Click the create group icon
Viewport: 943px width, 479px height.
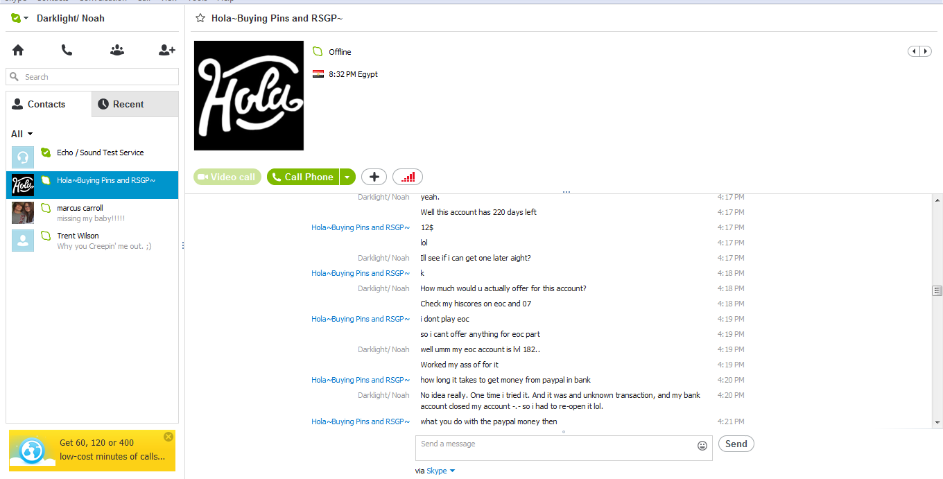tap(117, 50)
